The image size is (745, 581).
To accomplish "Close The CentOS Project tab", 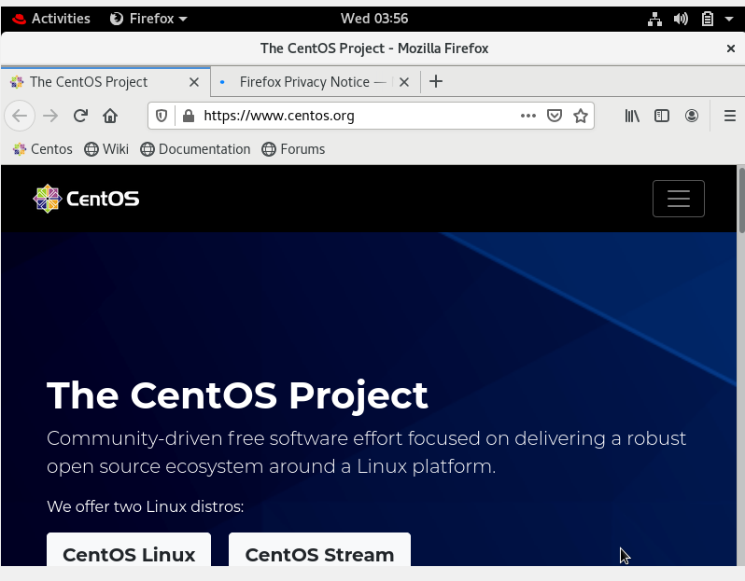I will 194,82.
